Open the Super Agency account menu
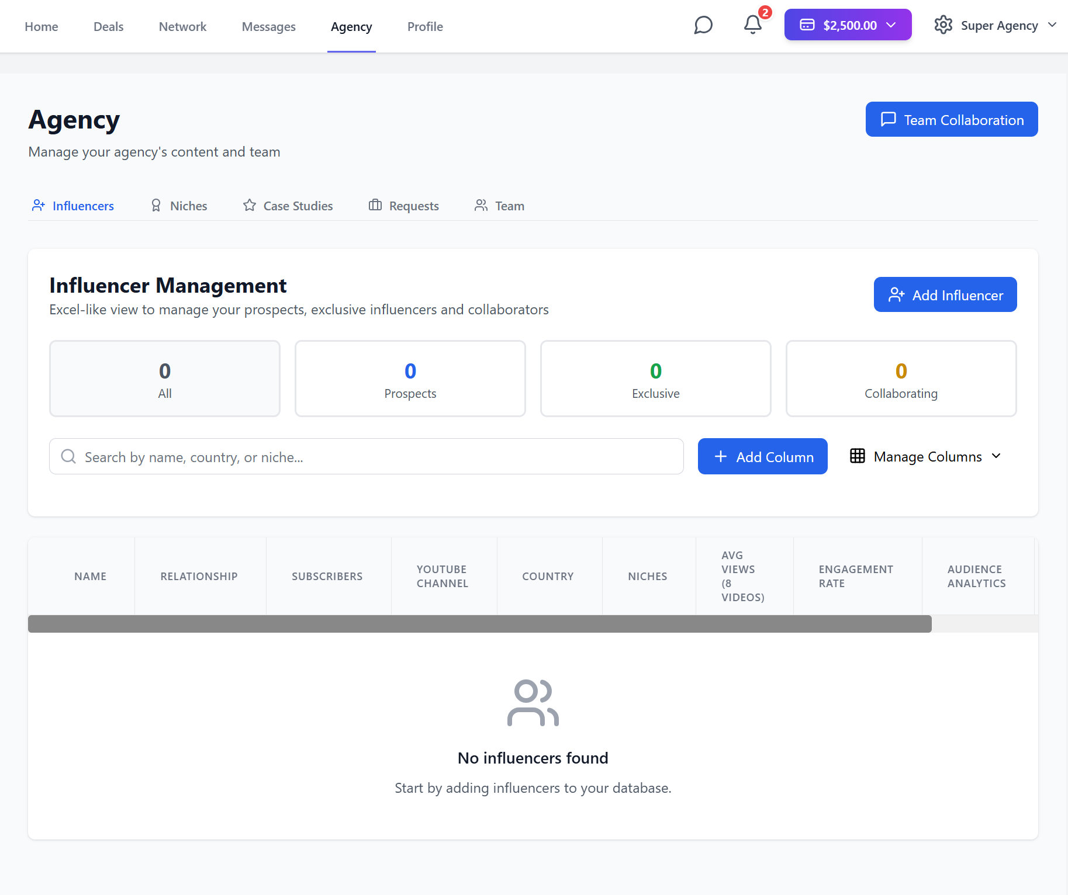Screen dimensions: 1068x895 pyautogui.click(x=996, y=25)
